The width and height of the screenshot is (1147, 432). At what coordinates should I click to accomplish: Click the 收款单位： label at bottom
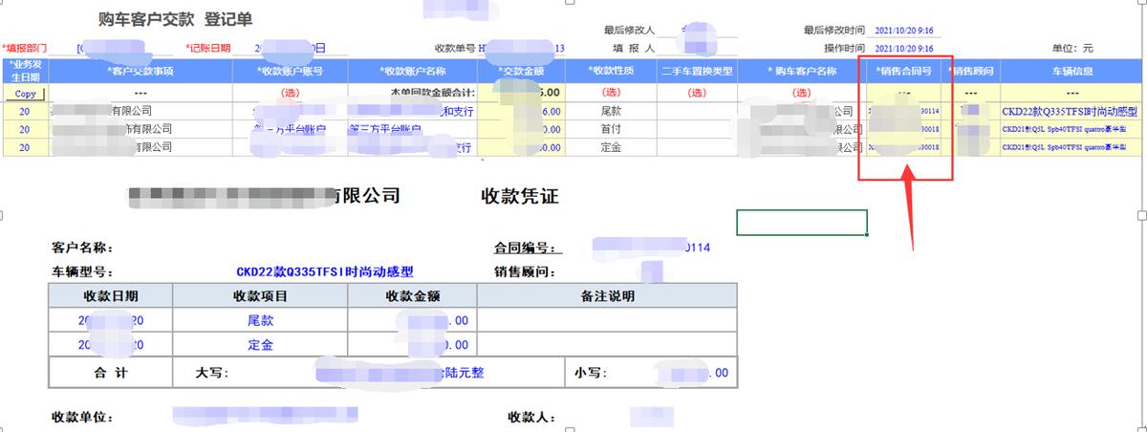click(x=83, y=418)
